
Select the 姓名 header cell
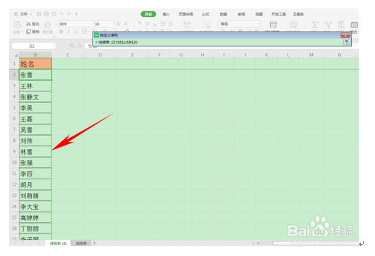pos(35,64)
